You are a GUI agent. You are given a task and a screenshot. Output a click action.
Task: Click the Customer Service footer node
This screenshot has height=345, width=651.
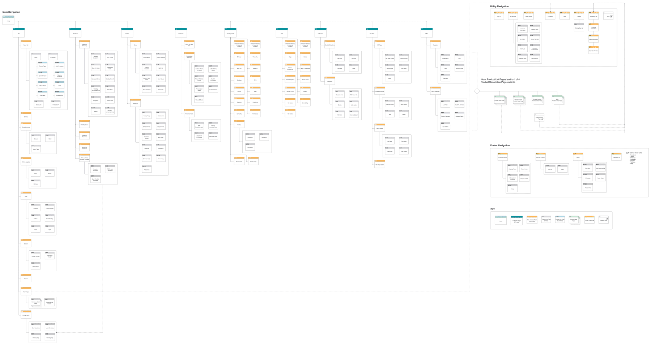coord(502,157)
